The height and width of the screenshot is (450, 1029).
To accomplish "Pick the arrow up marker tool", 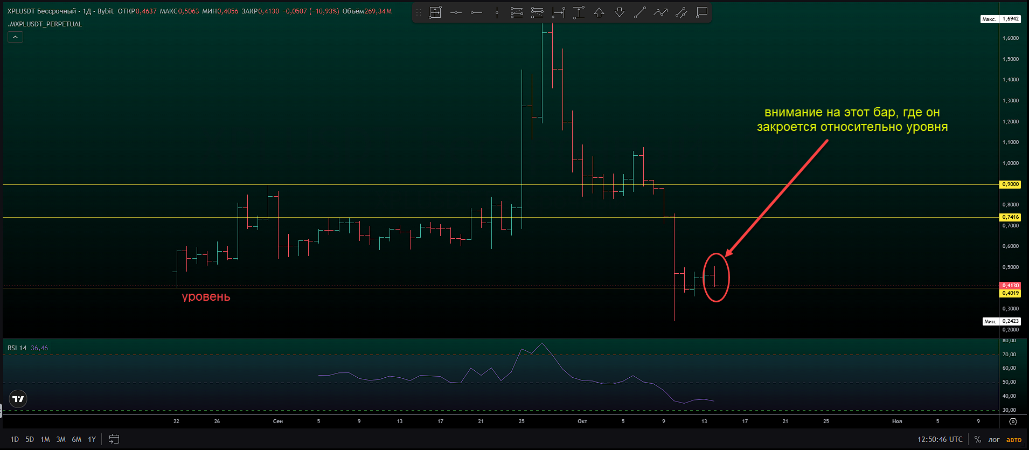I will coord(599,12).
